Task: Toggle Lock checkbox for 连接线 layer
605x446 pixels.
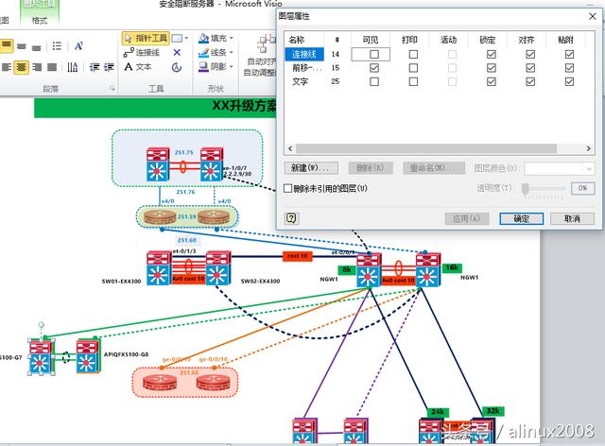Action: pyautogui.click(x=492, y=54)
